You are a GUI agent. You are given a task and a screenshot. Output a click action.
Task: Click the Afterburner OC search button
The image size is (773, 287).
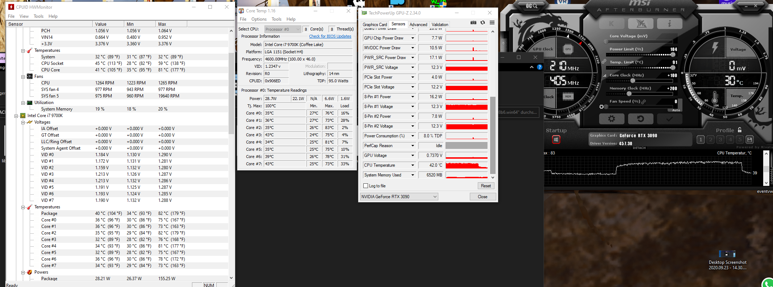coord(531,6)
